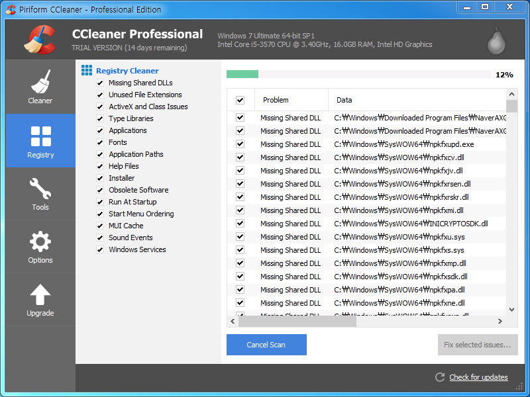The image size is (530, 397).
Task: Click the refresh icon beside Check for updates
Action: [440, 377]
